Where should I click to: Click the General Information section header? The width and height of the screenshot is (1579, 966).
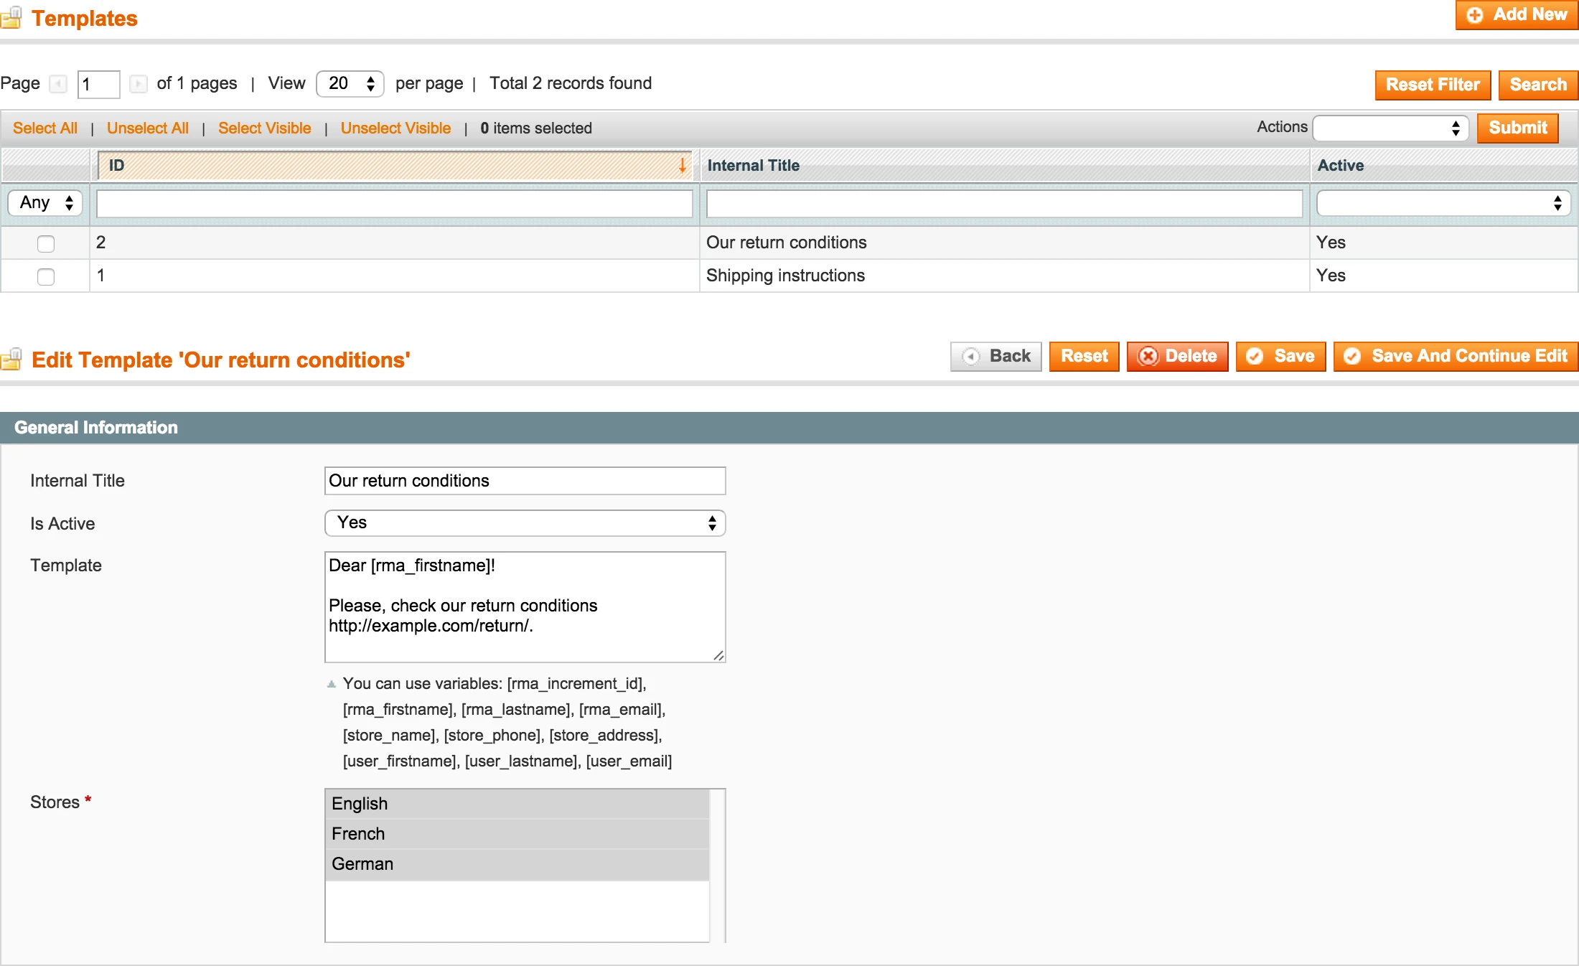(x=95, y=427)
